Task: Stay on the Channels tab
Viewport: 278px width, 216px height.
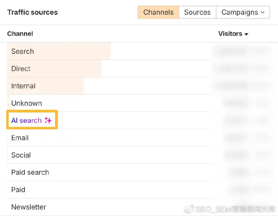Action: [x=158, y=12]
